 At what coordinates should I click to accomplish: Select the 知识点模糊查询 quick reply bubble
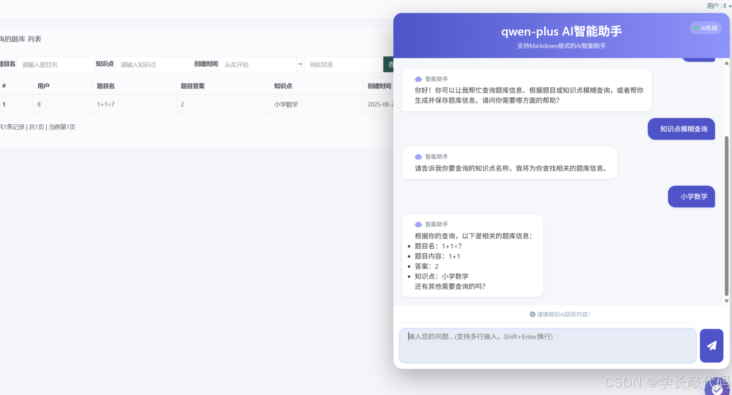click(681, 129)
